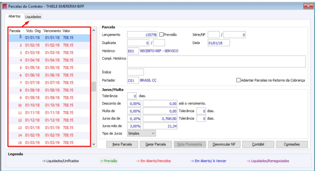Switch to the Liquidados tab

(33, 17)
